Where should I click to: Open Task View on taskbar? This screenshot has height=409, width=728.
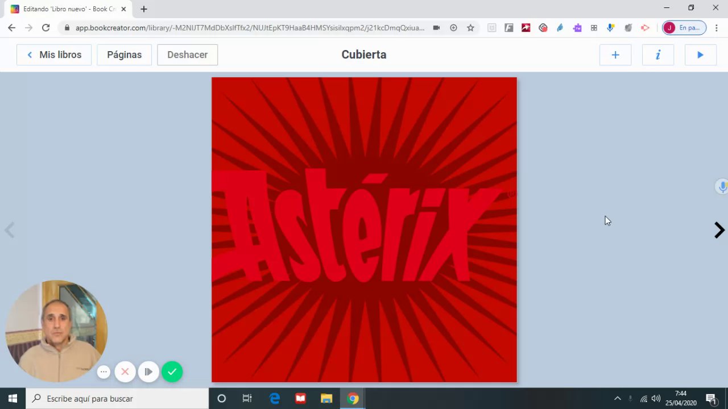(247, 399)
